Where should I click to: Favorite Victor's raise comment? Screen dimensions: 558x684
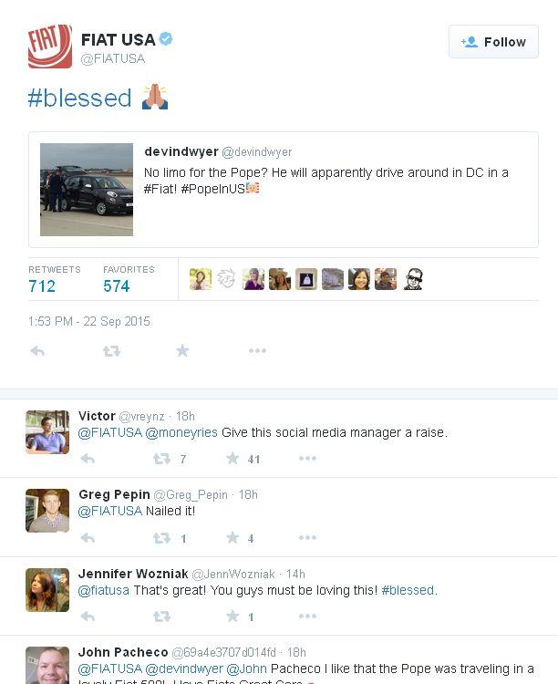(x=232, y=459)
